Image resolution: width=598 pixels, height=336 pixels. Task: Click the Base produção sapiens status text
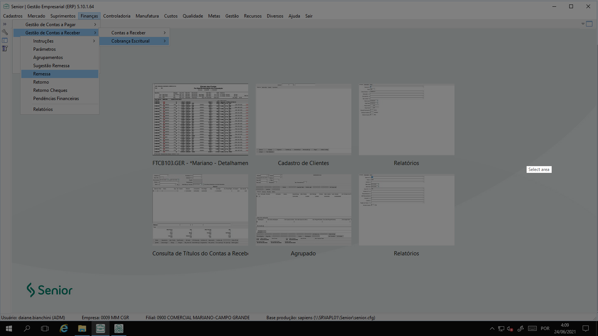(321, 318)
